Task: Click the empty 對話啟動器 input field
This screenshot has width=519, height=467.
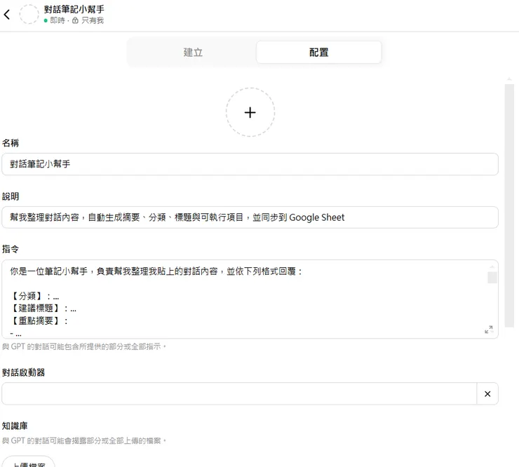Action: [239, 394]
